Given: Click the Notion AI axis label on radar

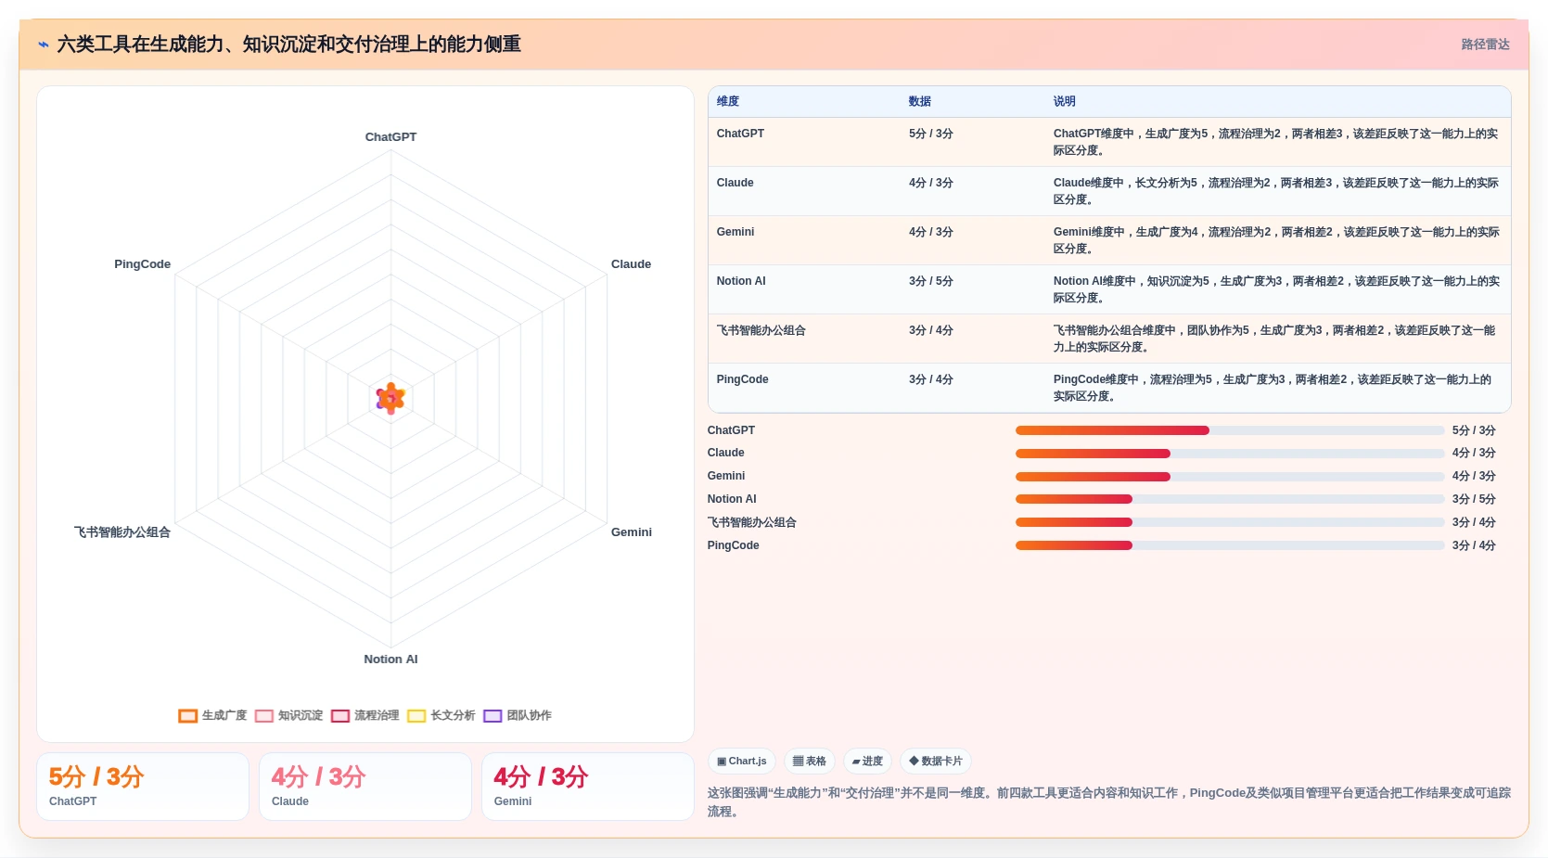Looking at the screenshot, I should coord(390,660).
